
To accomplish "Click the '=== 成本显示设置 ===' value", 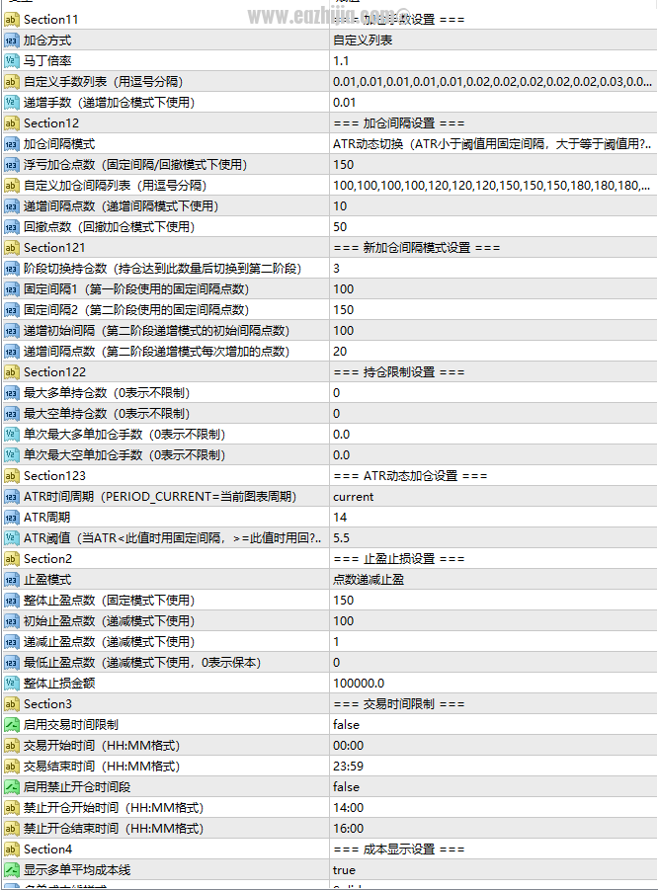I will [399, 850].
